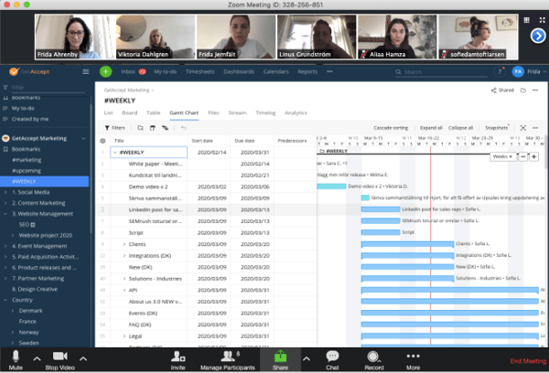Switch to the Analytics tab

tap(296, 112)
